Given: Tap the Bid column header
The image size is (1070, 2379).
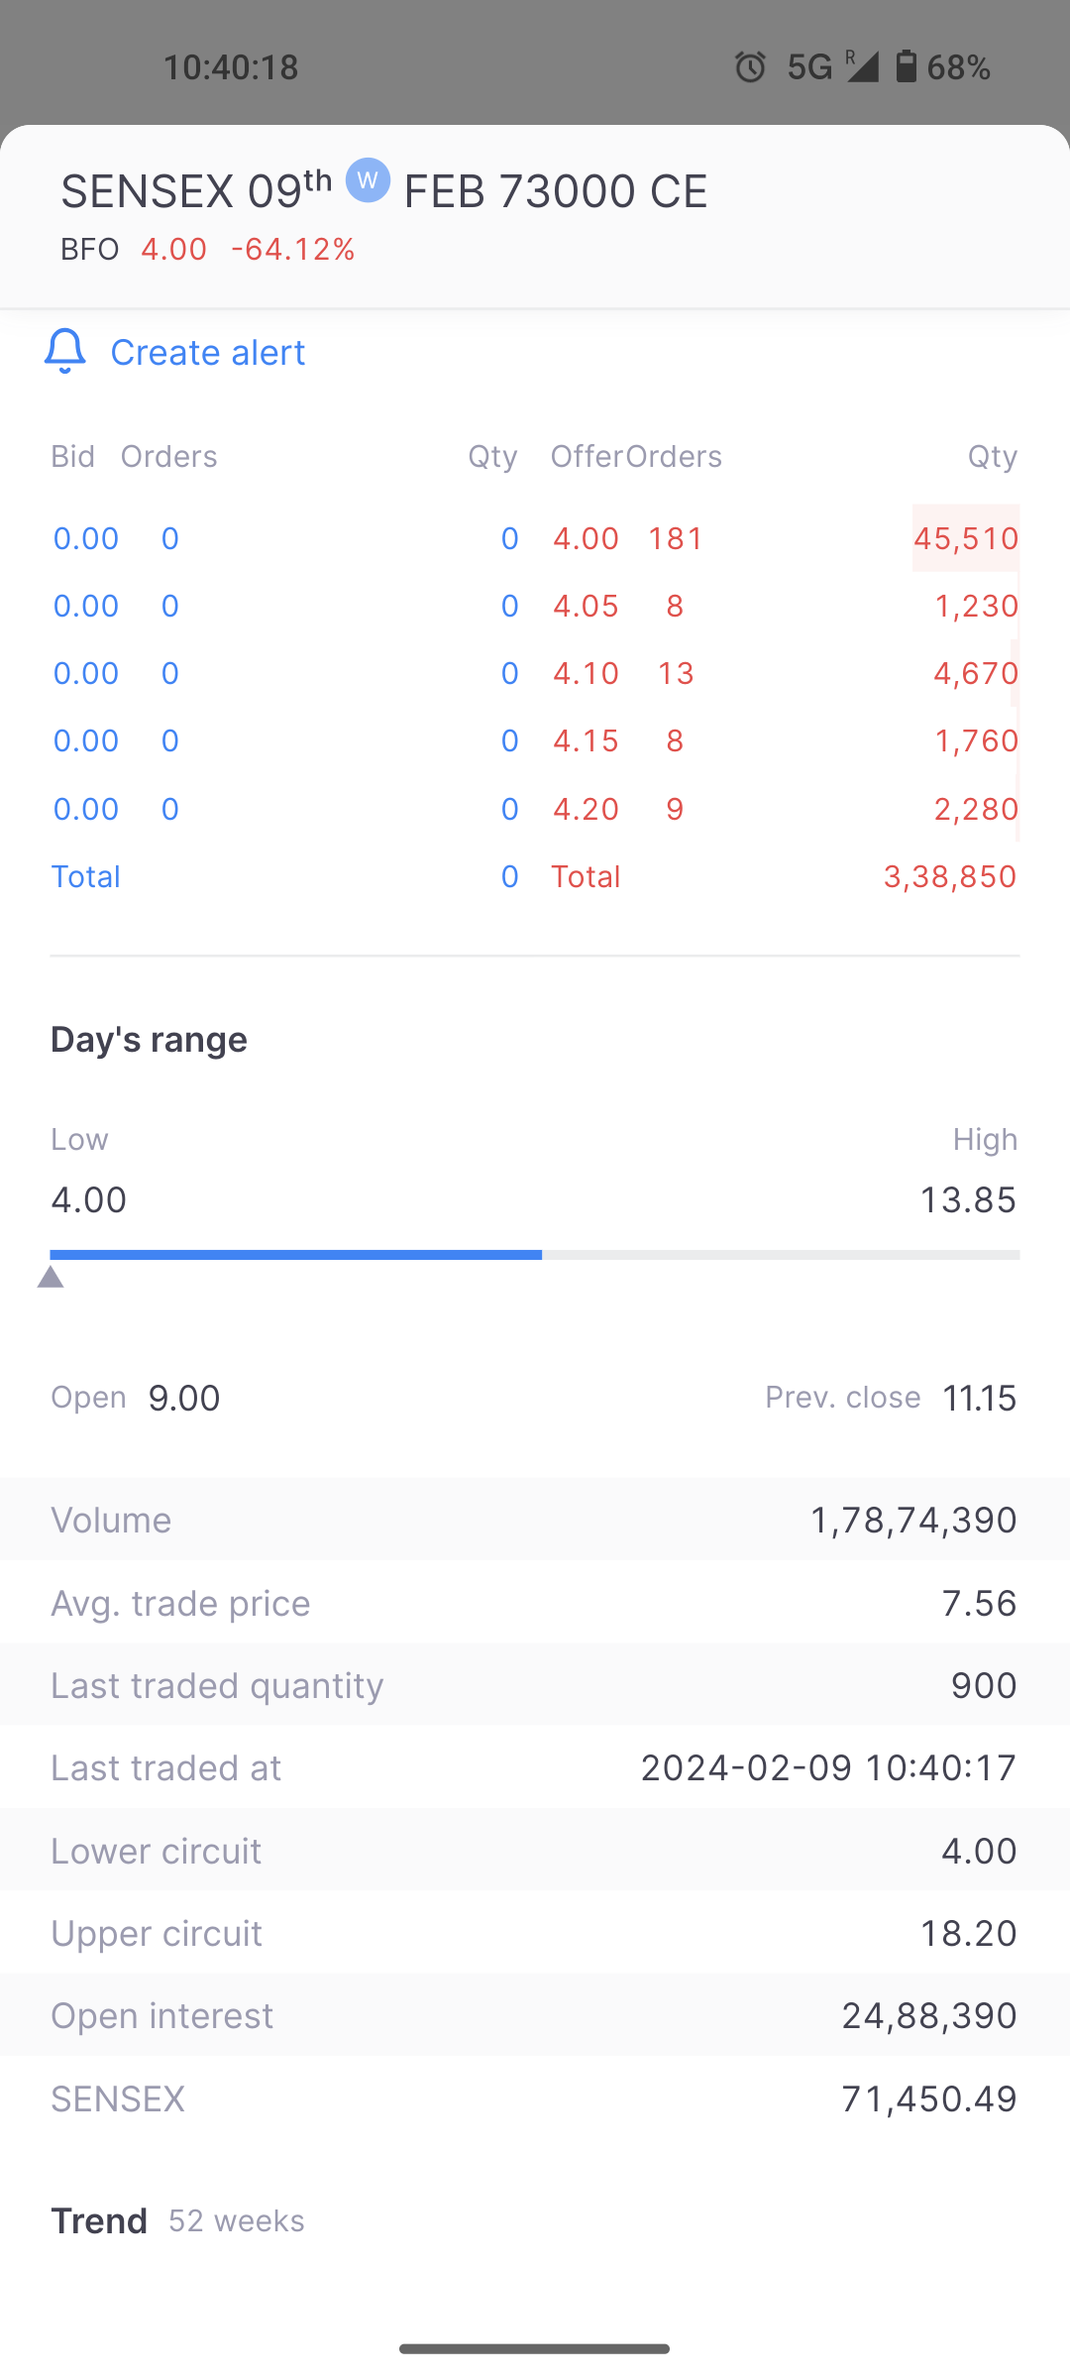Looking at the screenshot, I should [x=73, y=456].
